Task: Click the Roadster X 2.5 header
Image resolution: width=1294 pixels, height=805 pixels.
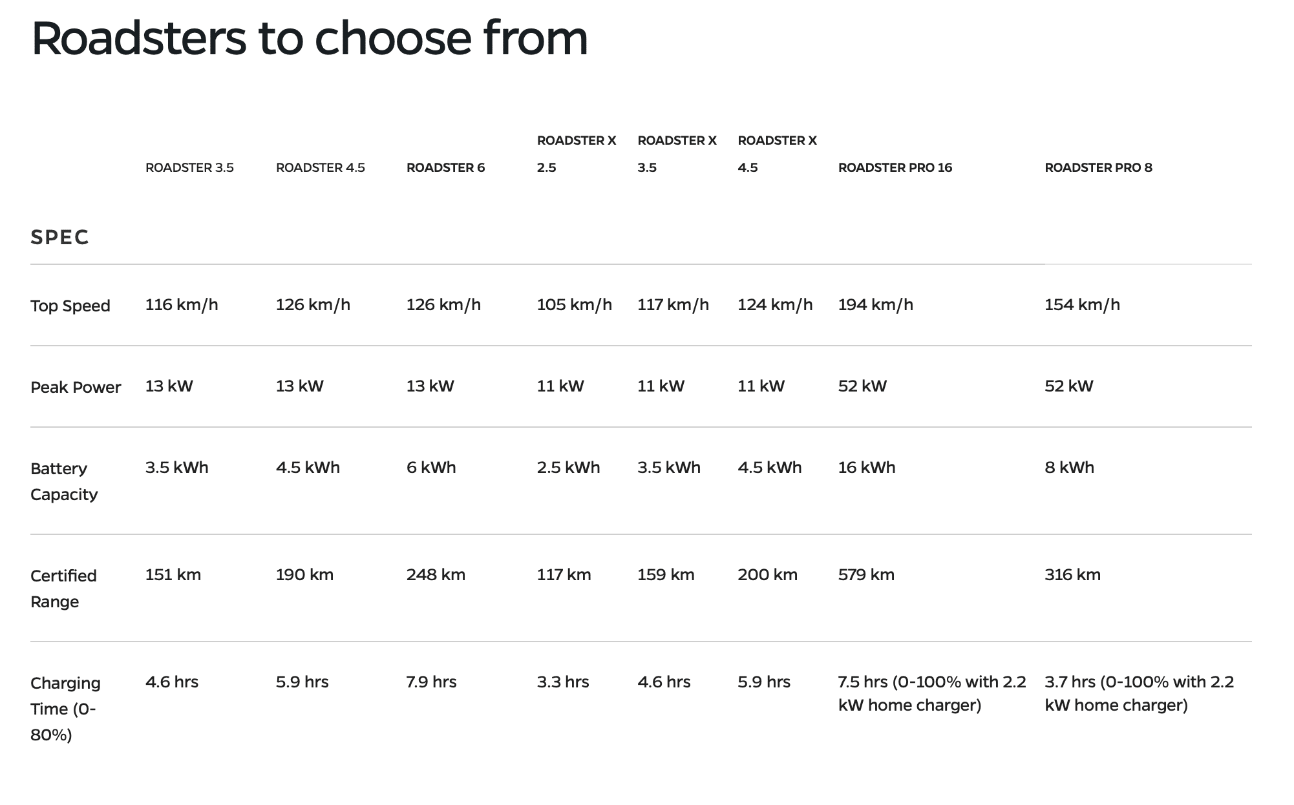Action: tap(576, 154)
